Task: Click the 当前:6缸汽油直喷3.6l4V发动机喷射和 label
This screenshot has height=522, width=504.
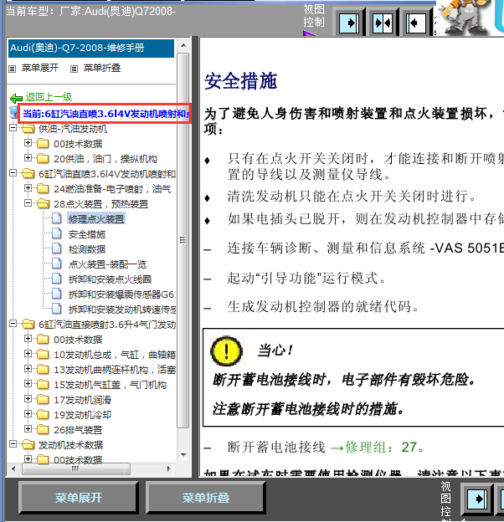Action: 106,114
